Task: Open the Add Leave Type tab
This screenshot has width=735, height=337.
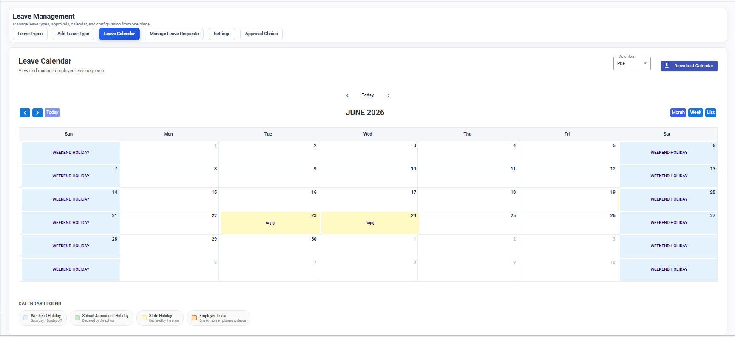Action: pyautogui.click(x=73, y=34)
